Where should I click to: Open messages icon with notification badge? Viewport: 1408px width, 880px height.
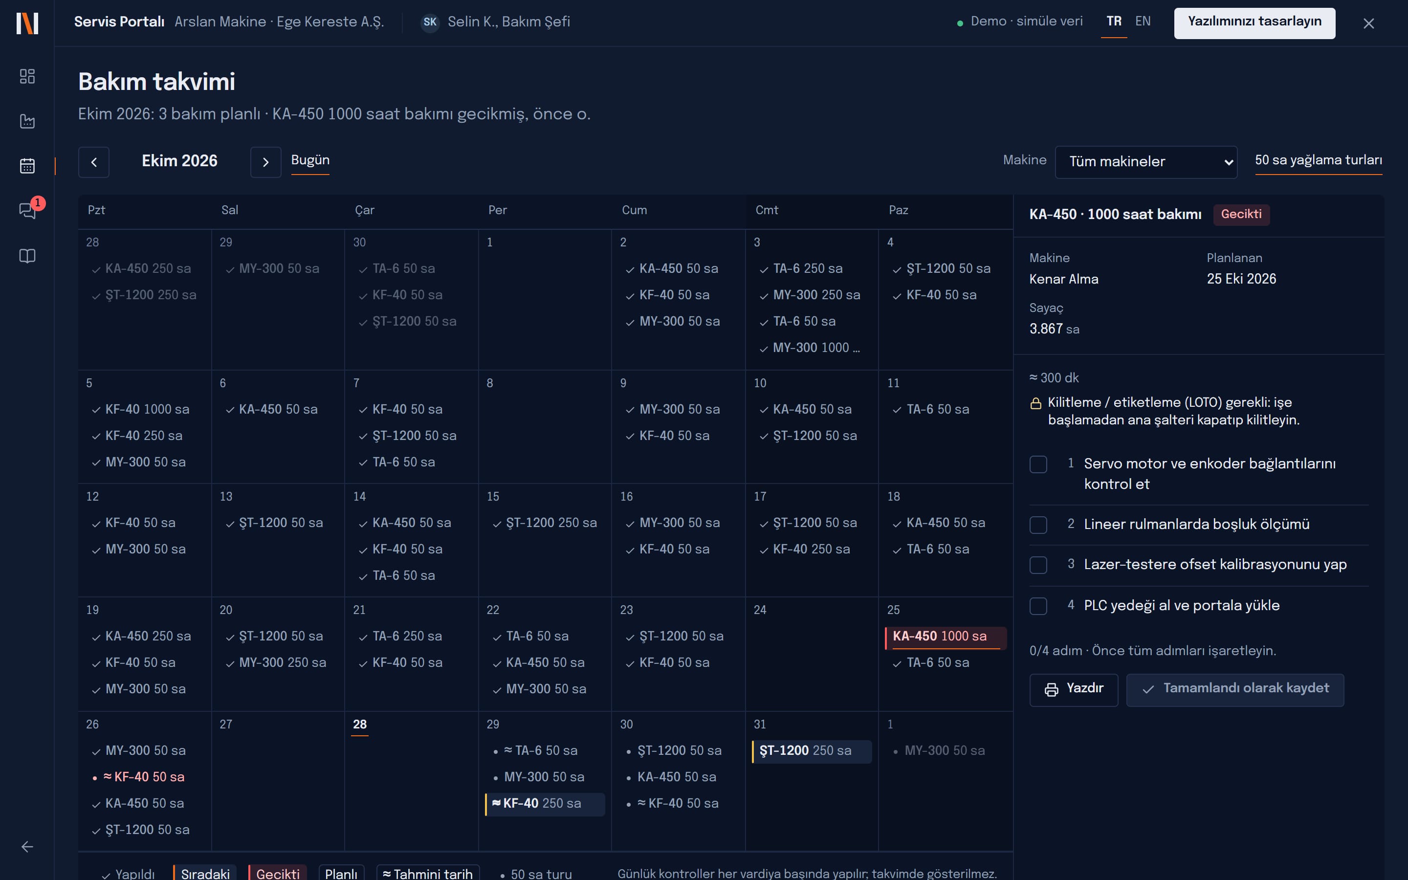pyautogui.click(x=27, y=210)
